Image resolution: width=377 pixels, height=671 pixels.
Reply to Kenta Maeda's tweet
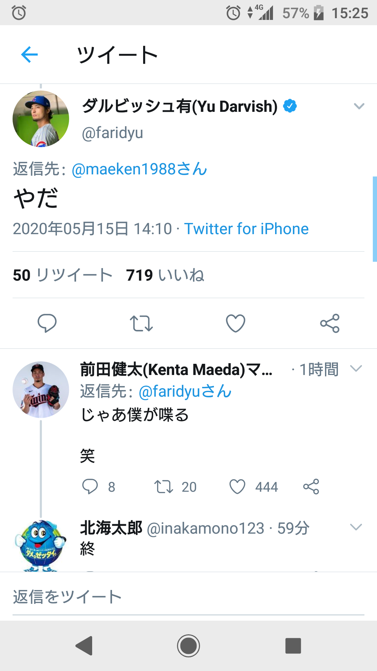click(90, 486)
